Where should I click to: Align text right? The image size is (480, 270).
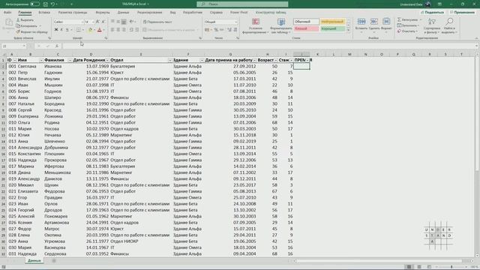[124, 30]
